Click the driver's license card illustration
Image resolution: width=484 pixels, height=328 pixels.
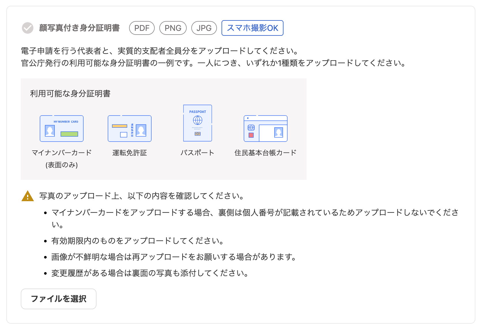(130, 129)
